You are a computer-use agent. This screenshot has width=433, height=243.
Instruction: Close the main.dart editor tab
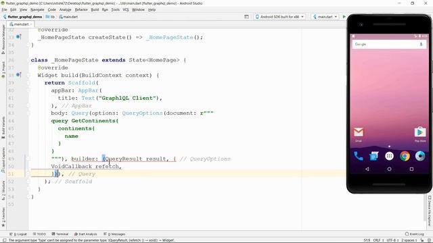(31, 24)
